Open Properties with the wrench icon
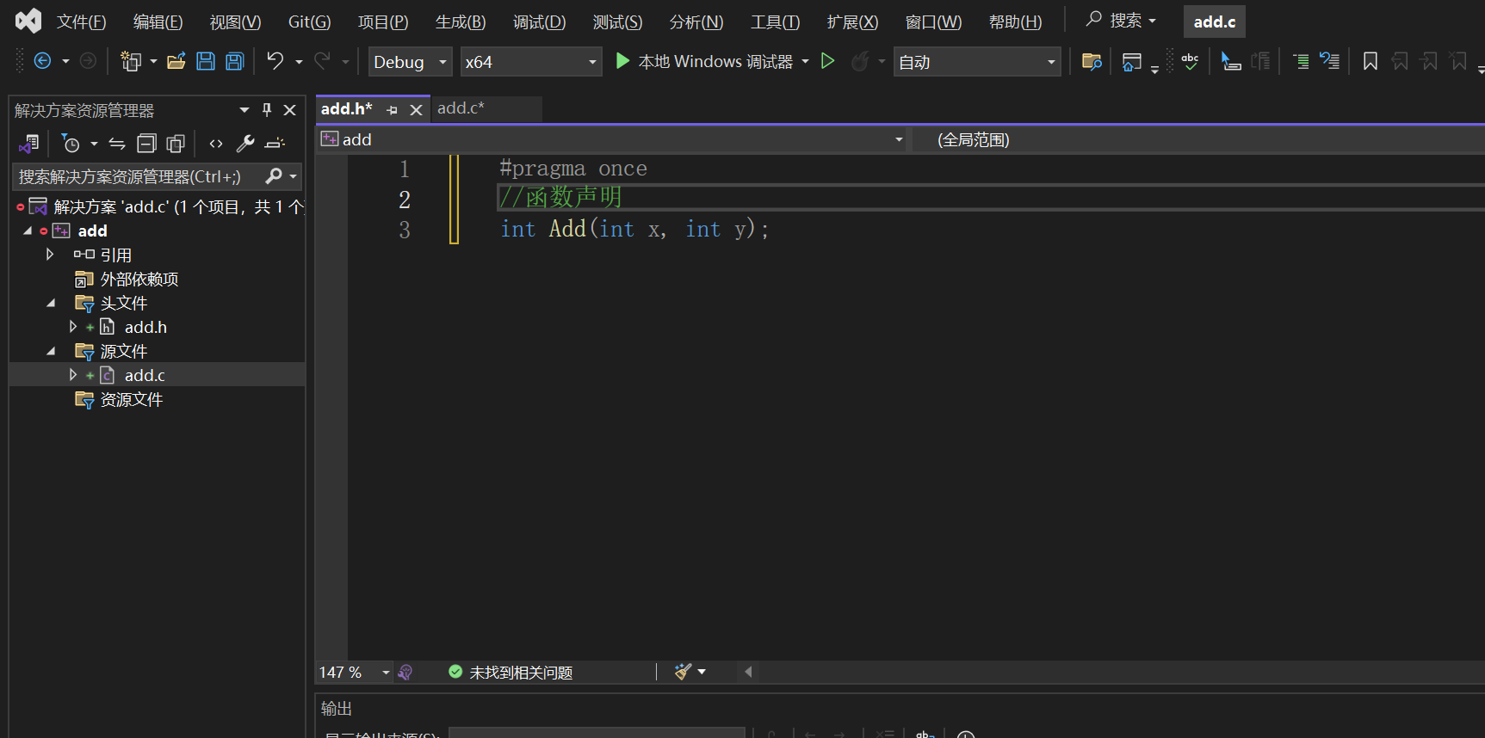 click(x=245, y=144)
